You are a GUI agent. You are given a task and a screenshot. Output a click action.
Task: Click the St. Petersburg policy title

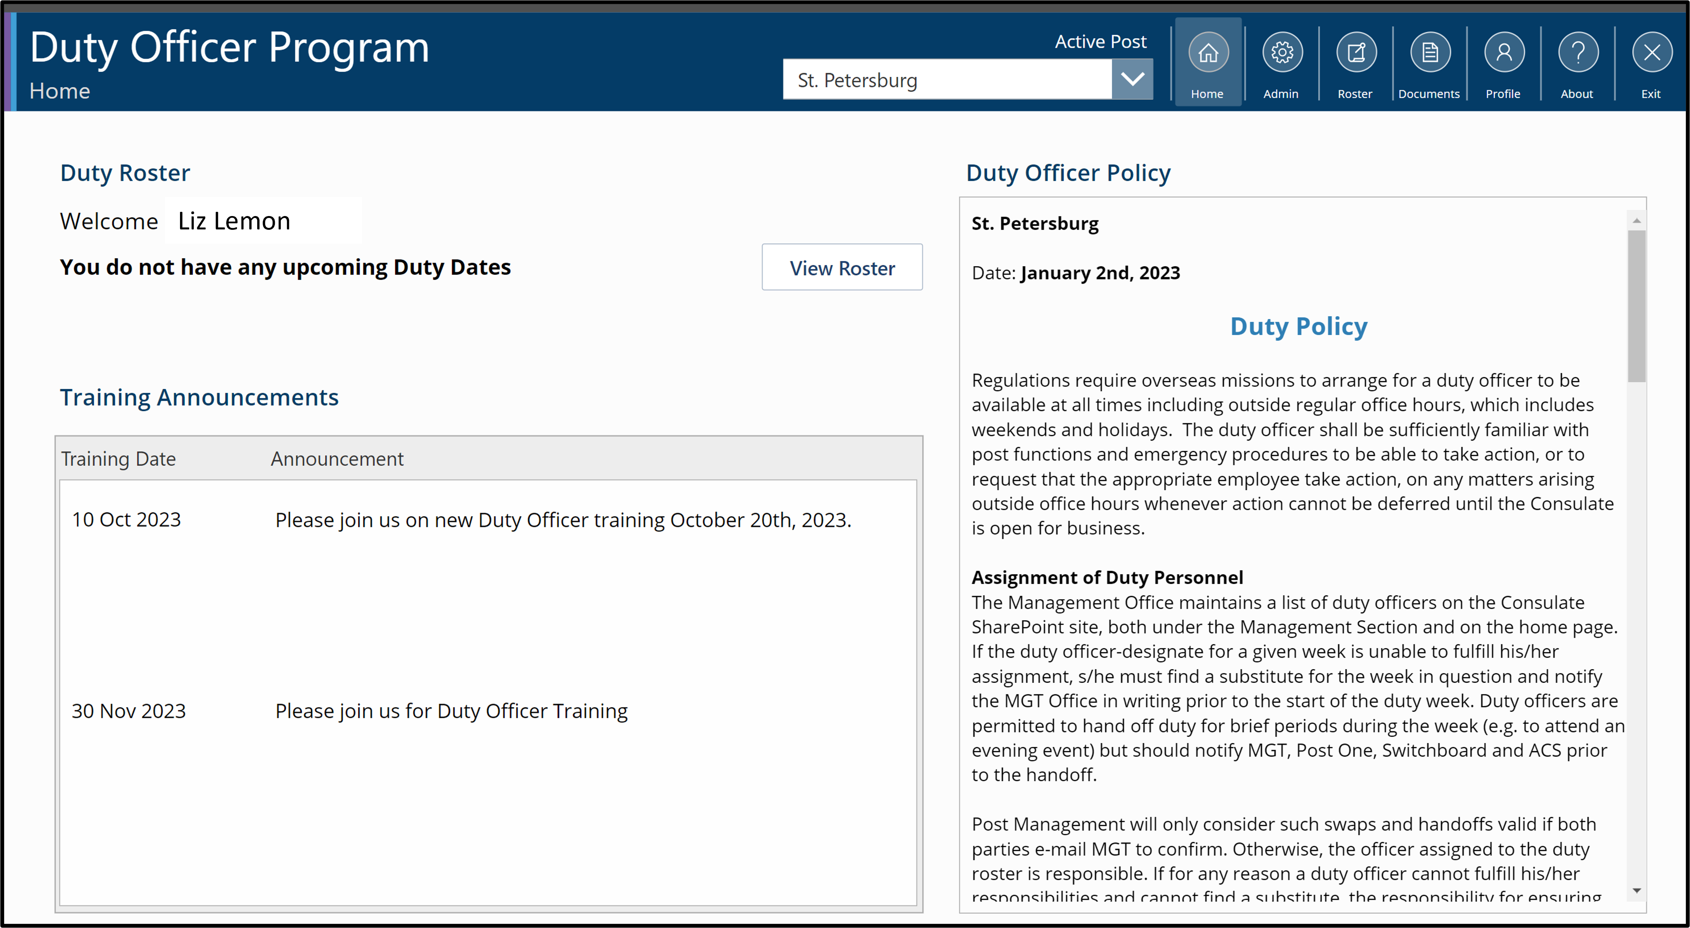pyautogui.click(x=1035, y=224)
